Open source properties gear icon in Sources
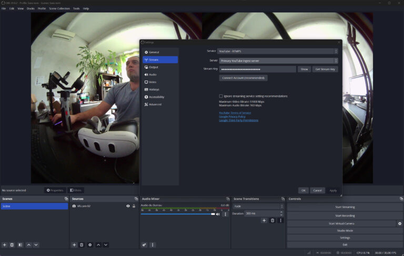Screen dimensions: 404x256 point(90,245)
